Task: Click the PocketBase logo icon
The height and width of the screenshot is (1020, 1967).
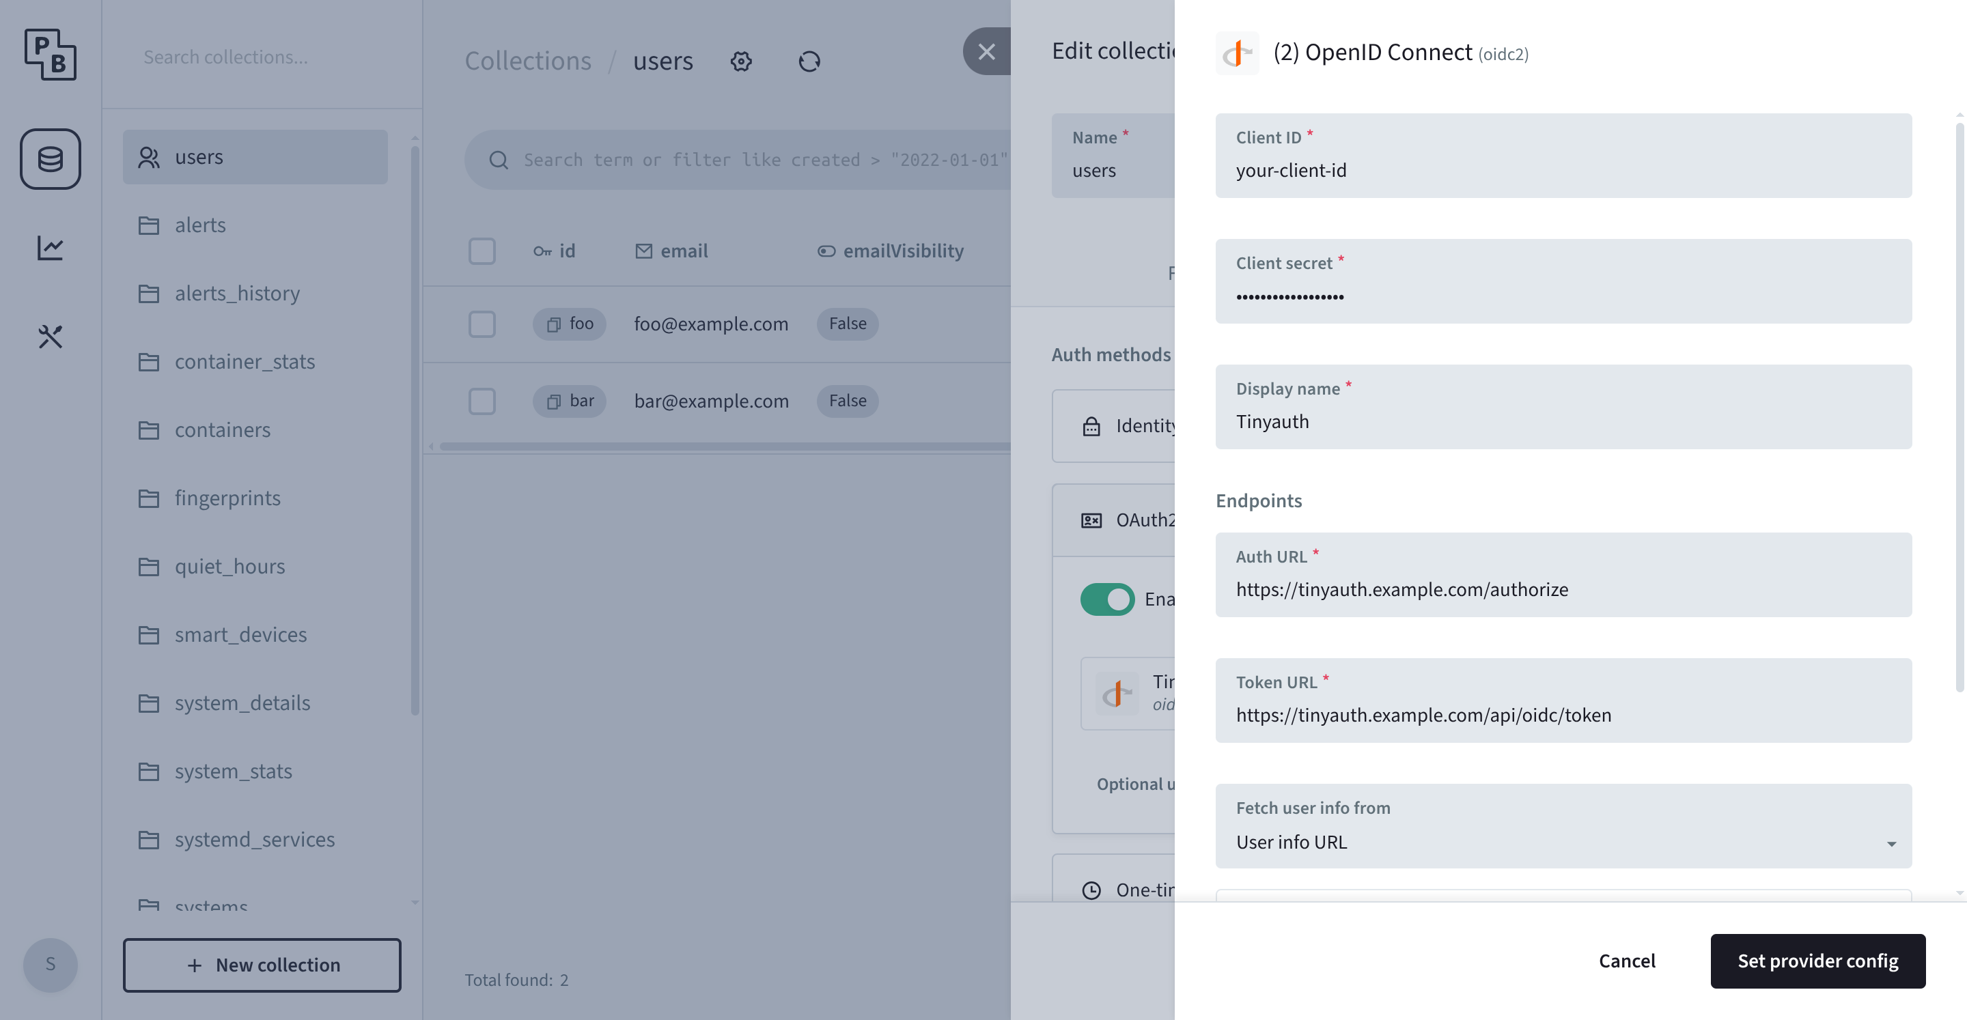Action: [x=51, y=54]
